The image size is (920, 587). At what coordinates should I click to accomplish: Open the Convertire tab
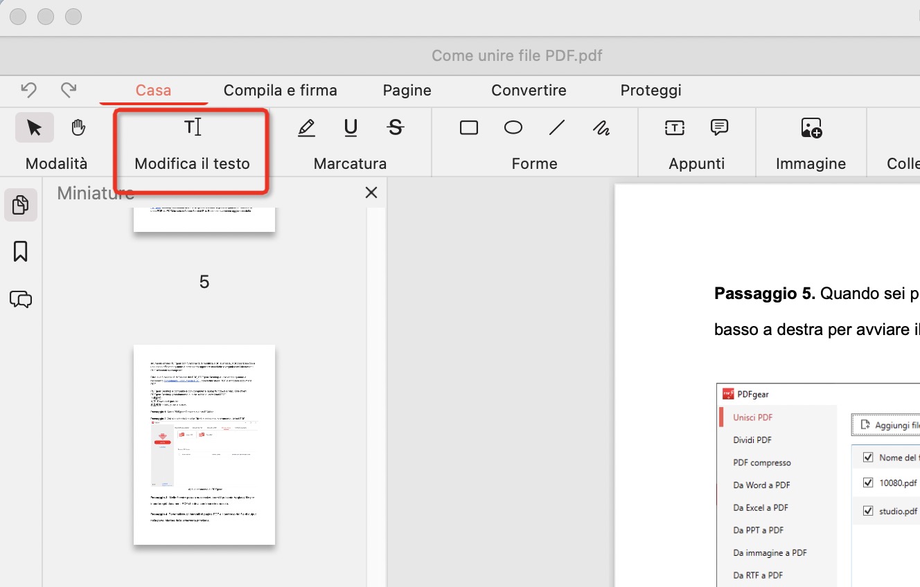click(x=529, y=91)
